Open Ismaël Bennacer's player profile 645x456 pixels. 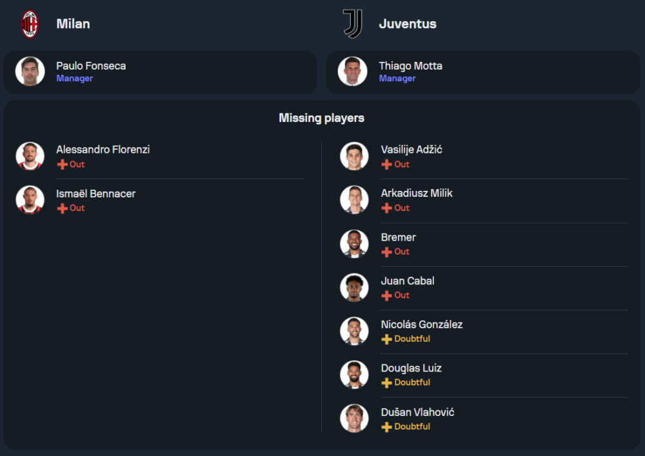[95, 193]
